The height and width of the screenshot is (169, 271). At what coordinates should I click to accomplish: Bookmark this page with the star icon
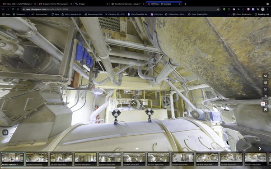[x=218, y=9]
